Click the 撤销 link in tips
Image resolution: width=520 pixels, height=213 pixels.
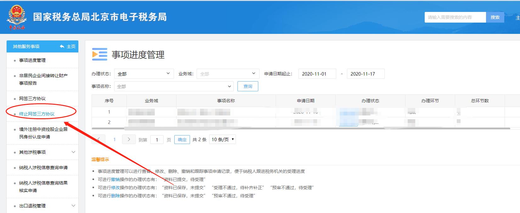pyautogui.click(x=115, y=179)
